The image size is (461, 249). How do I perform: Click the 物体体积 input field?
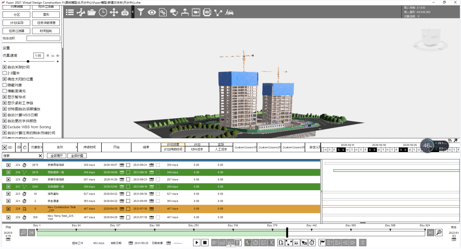(x=43, y=38)
